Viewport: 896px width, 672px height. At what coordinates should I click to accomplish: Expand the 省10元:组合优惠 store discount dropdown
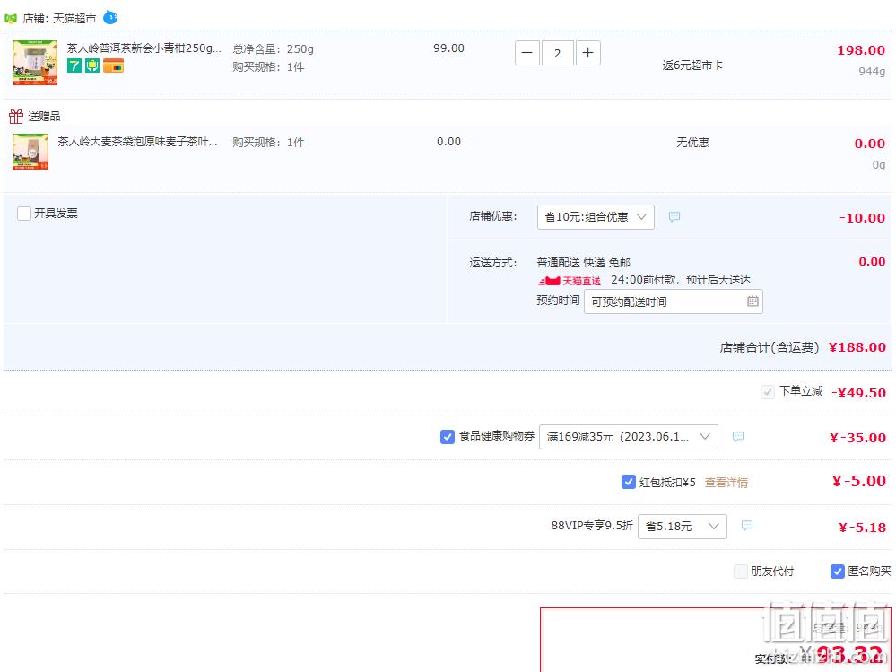click(596, 217)
